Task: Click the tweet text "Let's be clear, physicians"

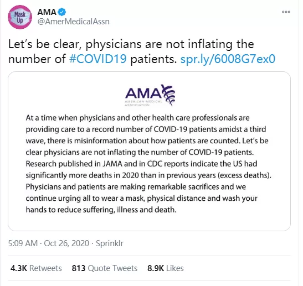Action: 75,44
